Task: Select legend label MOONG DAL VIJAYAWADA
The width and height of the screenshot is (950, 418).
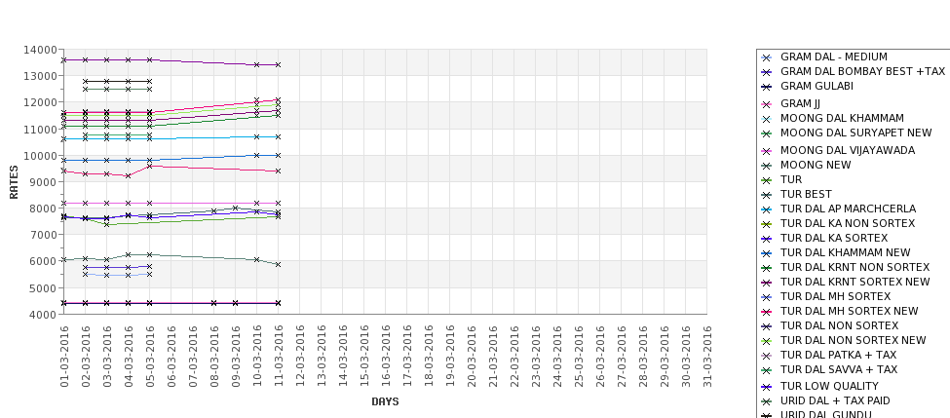Action: [x=848, y=150]
